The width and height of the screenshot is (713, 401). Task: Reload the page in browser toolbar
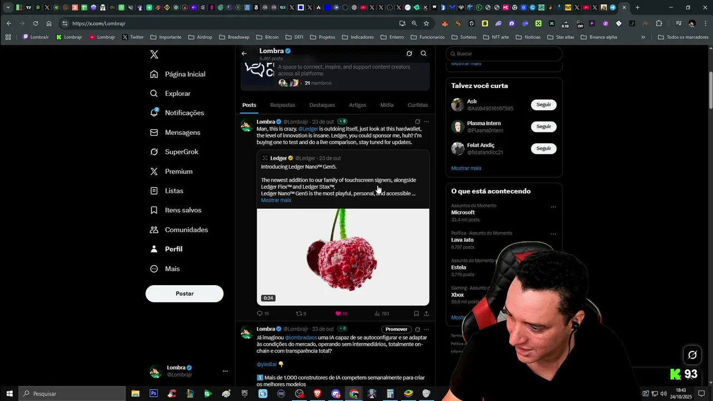(36, 23)
